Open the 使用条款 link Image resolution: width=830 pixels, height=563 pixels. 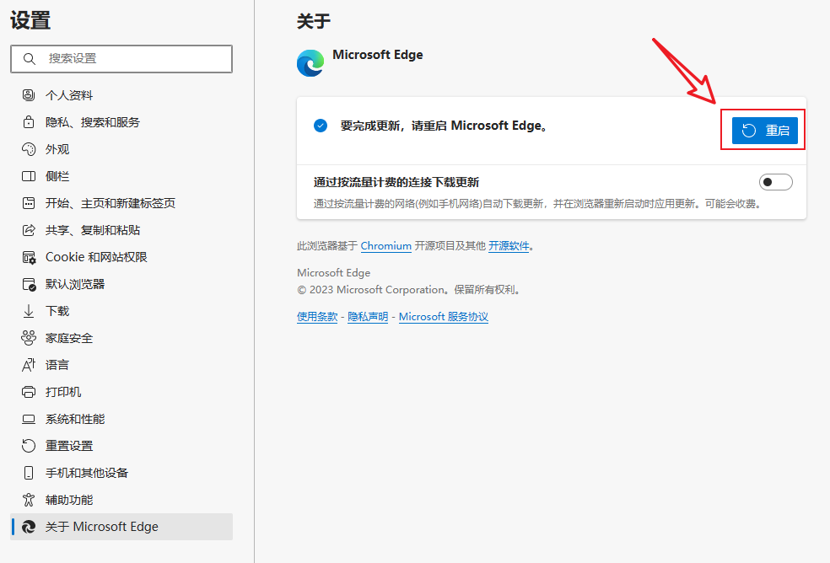[x=317, y=317]
